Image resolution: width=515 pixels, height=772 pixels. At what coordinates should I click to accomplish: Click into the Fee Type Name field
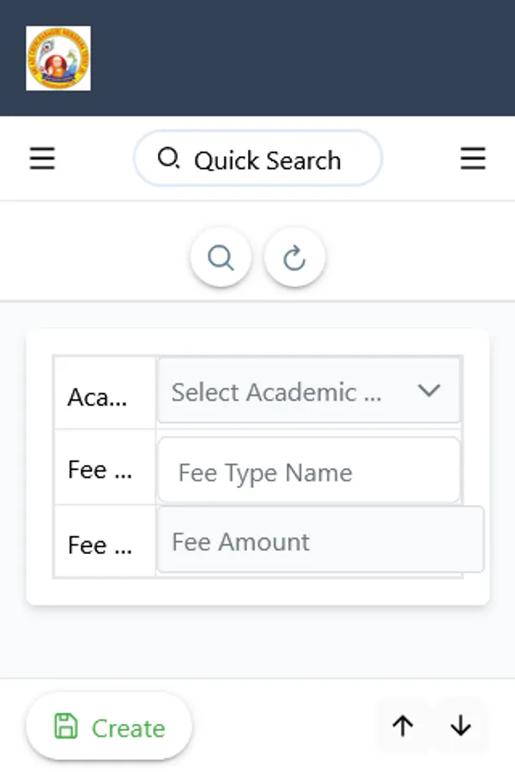(309, 472)
